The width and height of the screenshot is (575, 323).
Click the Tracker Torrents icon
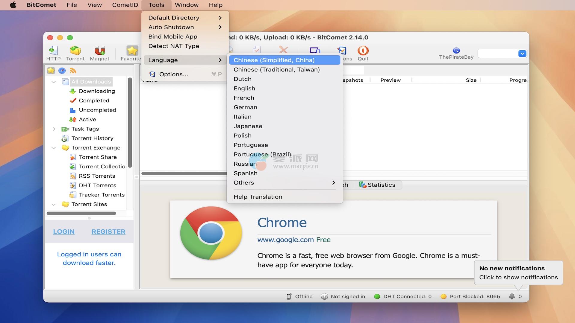tap(72, 195)
